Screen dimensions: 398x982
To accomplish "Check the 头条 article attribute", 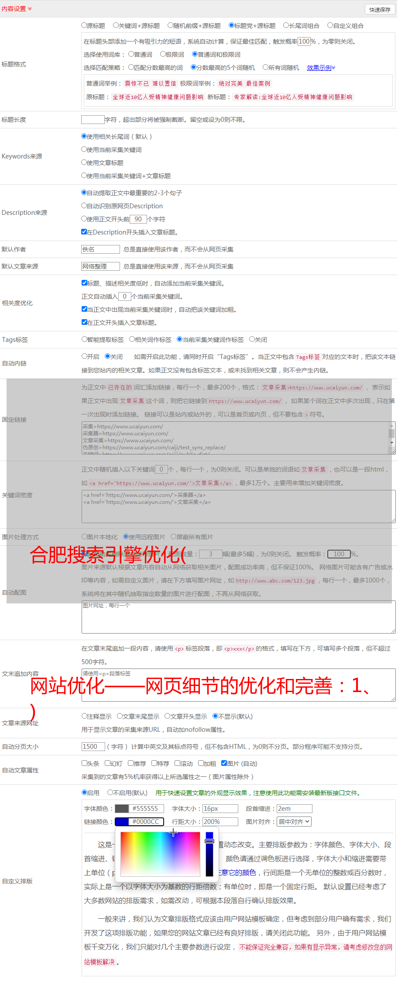I will pos(84,763).
